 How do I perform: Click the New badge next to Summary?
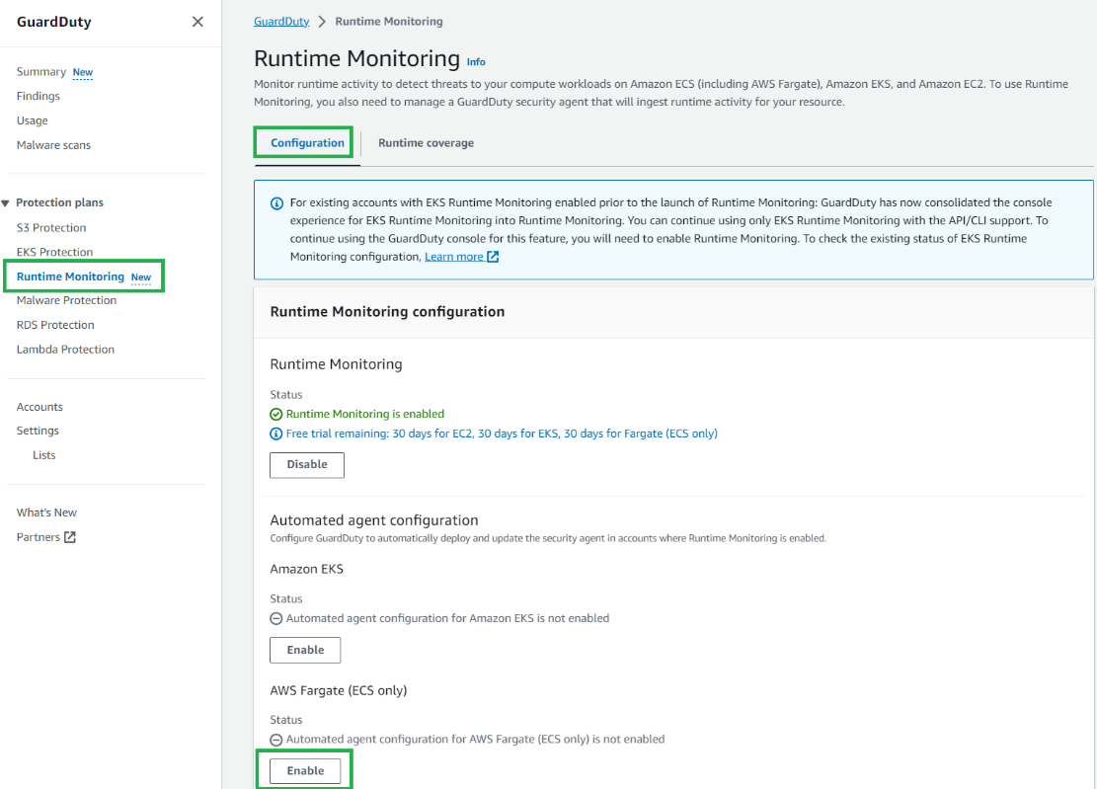point(82,71)
